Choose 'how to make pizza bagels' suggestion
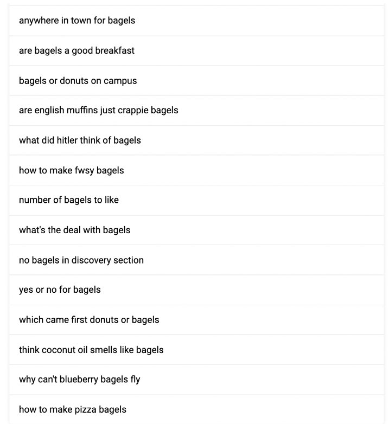The width and height of the screenshot is (389, 424). pyautogui.click(x=72, y=409)
